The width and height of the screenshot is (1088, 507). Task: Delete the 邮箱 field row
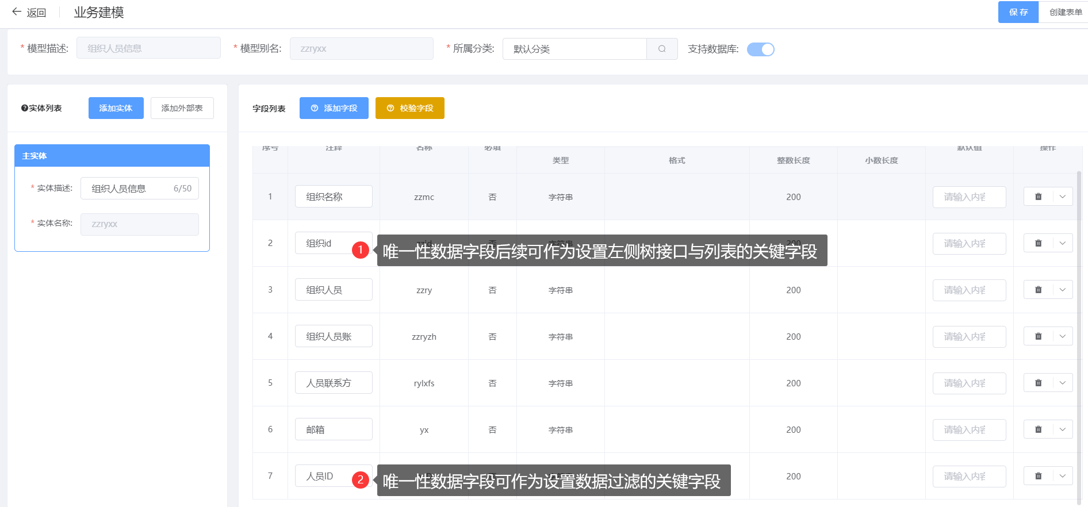1038,429
